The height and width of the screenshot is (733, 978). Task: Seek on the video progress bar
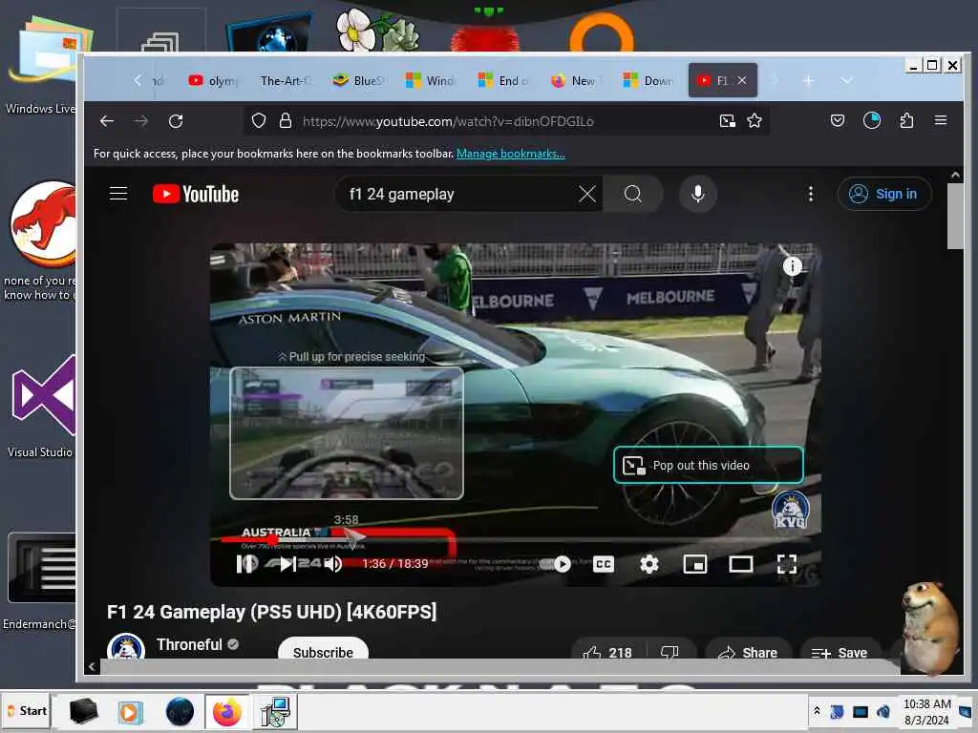pyautogui.click(x=518, y=540)
